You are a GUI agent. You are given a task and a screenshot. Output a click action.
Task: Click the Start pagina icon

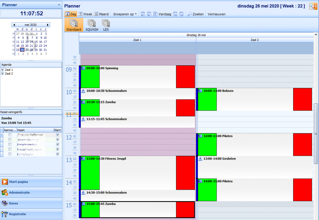[5, 182]
